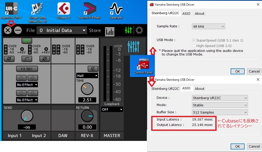The width and height of the screenshot is (262, 152).
Task: Adjust the SEND knob
Action: (27, 116)
